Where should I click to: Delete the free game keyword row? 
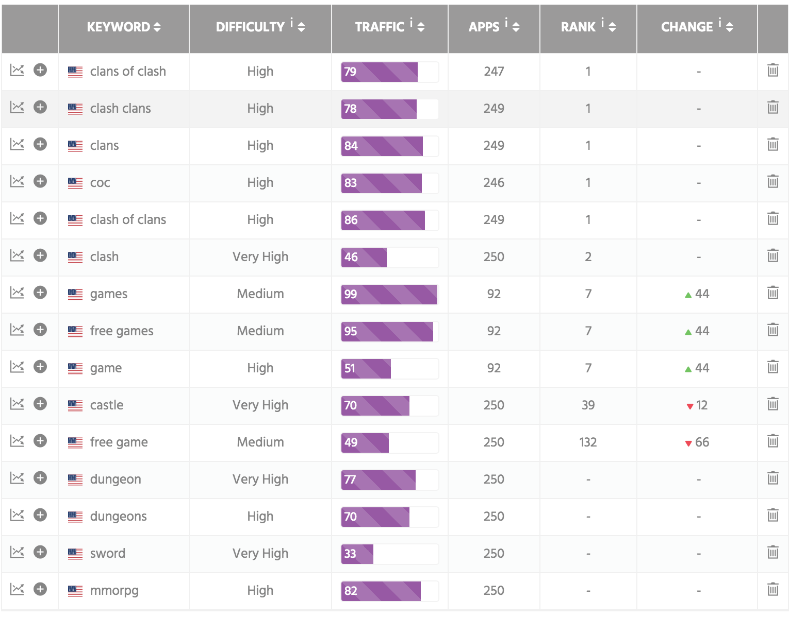[x=772, y=441]
